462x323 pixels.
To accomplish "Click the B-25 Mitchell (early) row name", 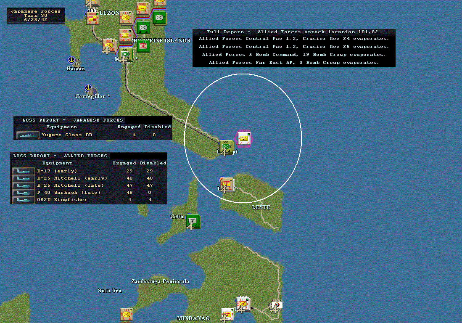I will point(72,178).
